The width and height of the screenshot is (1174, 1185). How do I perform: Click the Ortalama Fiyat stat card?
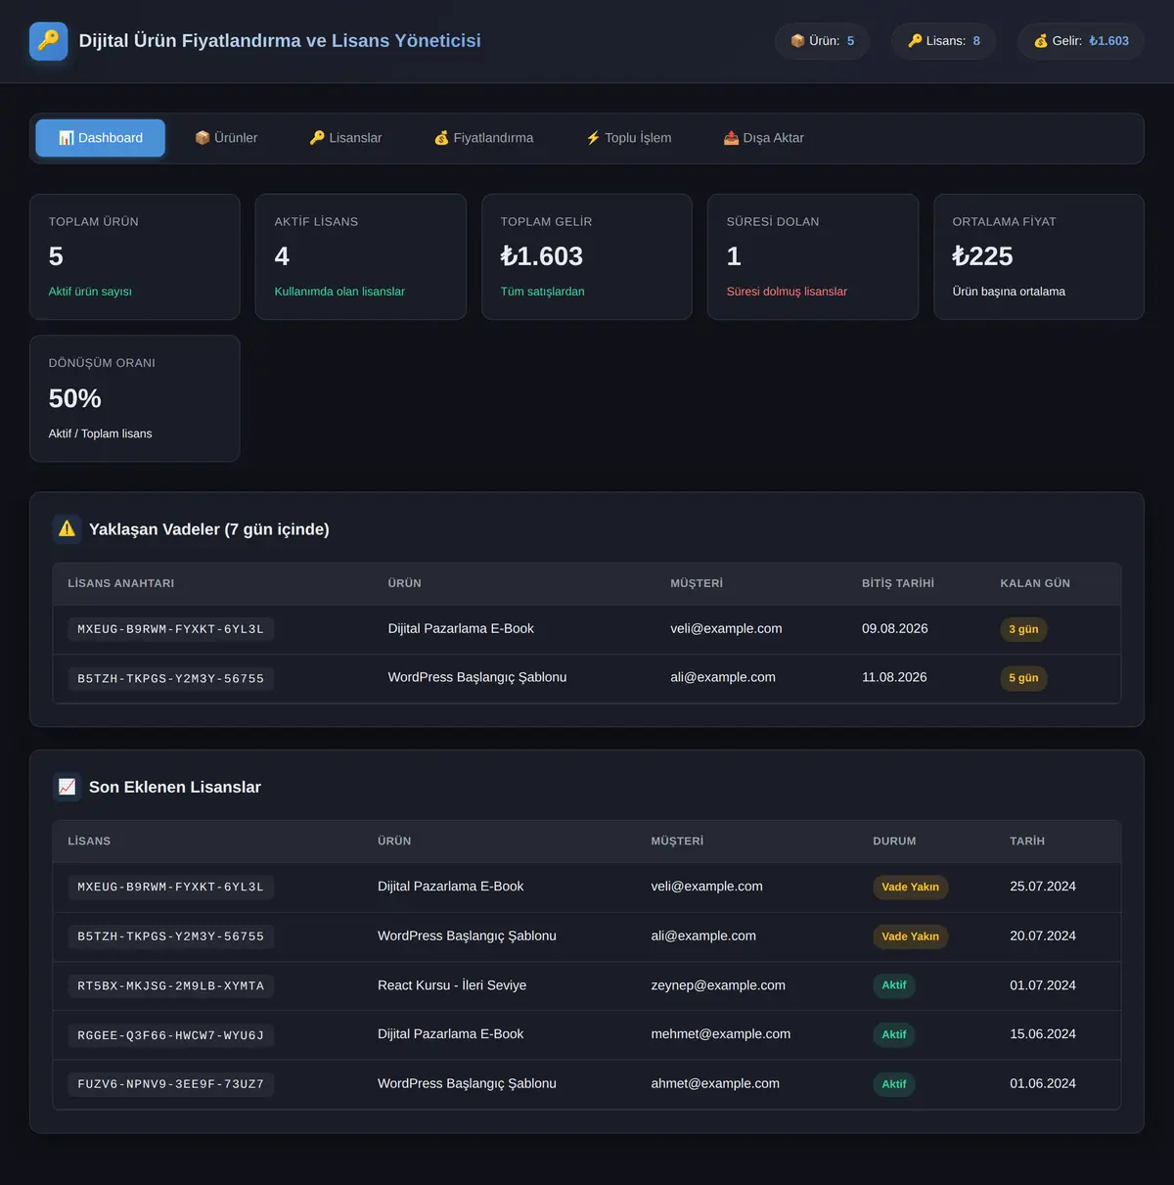tap(1039, 256)
